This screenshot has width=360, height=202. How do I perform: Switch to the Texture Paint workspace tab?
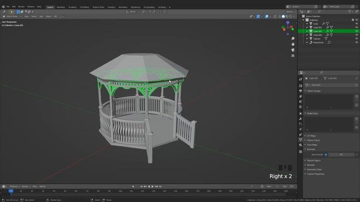(98, 7)
